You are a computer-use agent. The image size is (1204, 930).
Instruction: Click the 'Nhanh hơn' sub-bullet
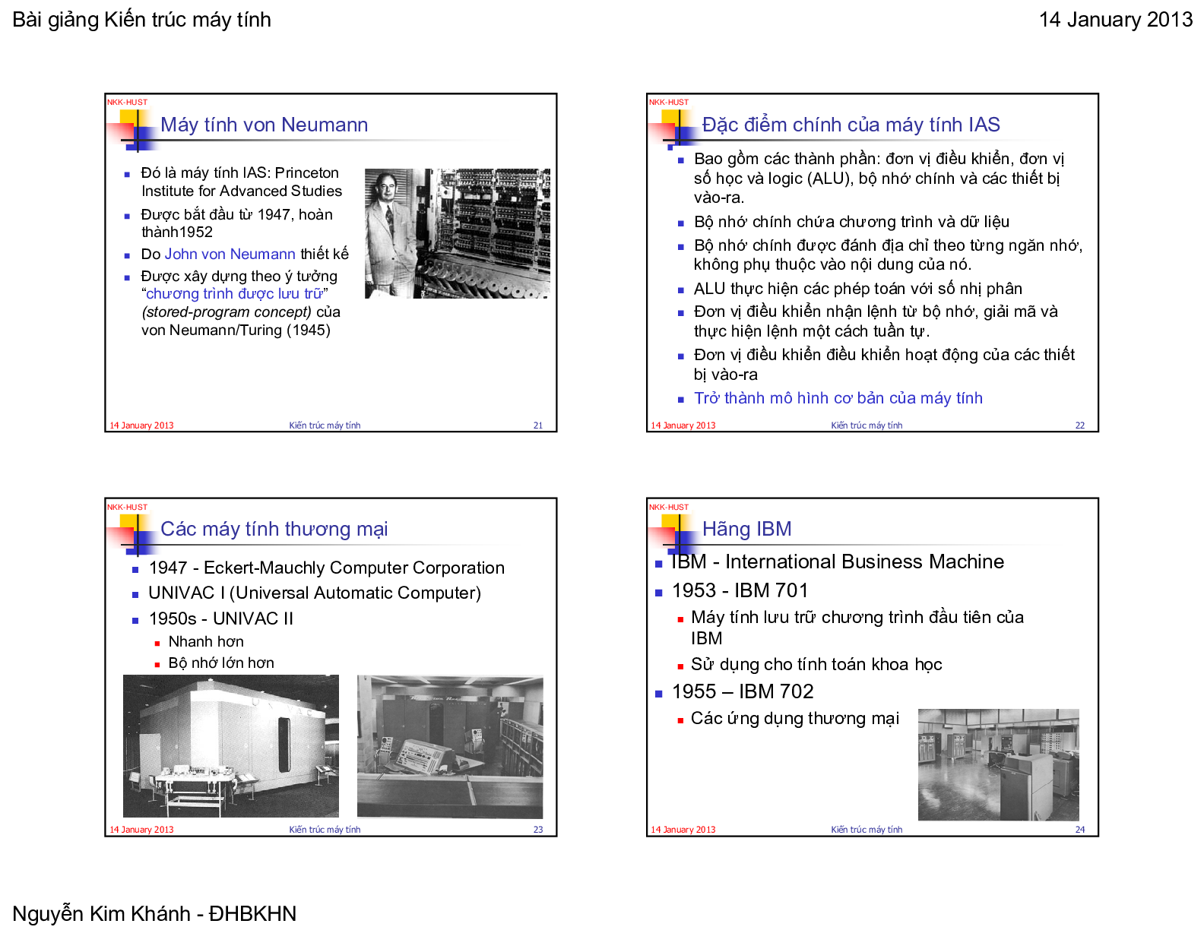[x=206, y=642]
